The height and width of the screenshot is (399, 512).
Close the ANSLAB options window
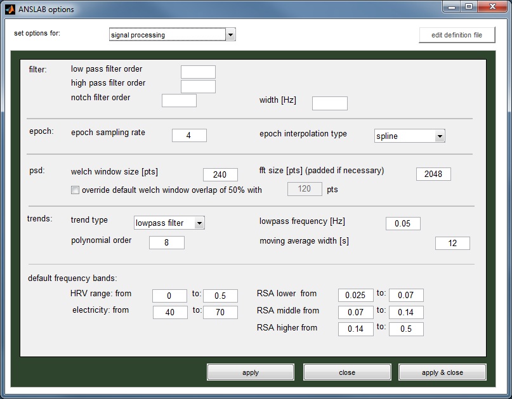coord(492,7)
